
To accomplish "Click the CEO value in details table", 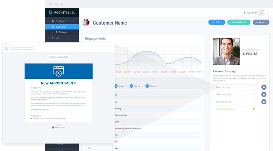I will coord(117,122).
